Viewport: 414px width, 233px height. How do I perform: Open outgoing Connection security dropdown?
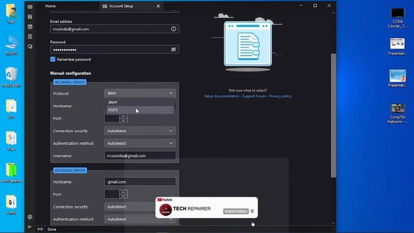coord(140,206)
